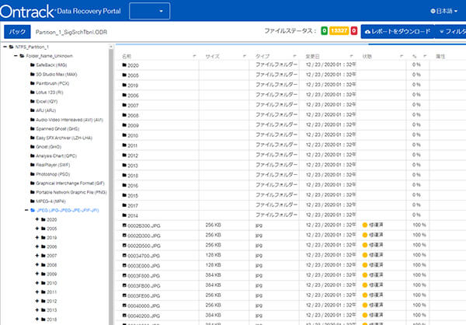The height and width of the screenshot is (325, 466).
Task: Expand the 2008 subfolder in tree
Action: (x=37, y=264)
